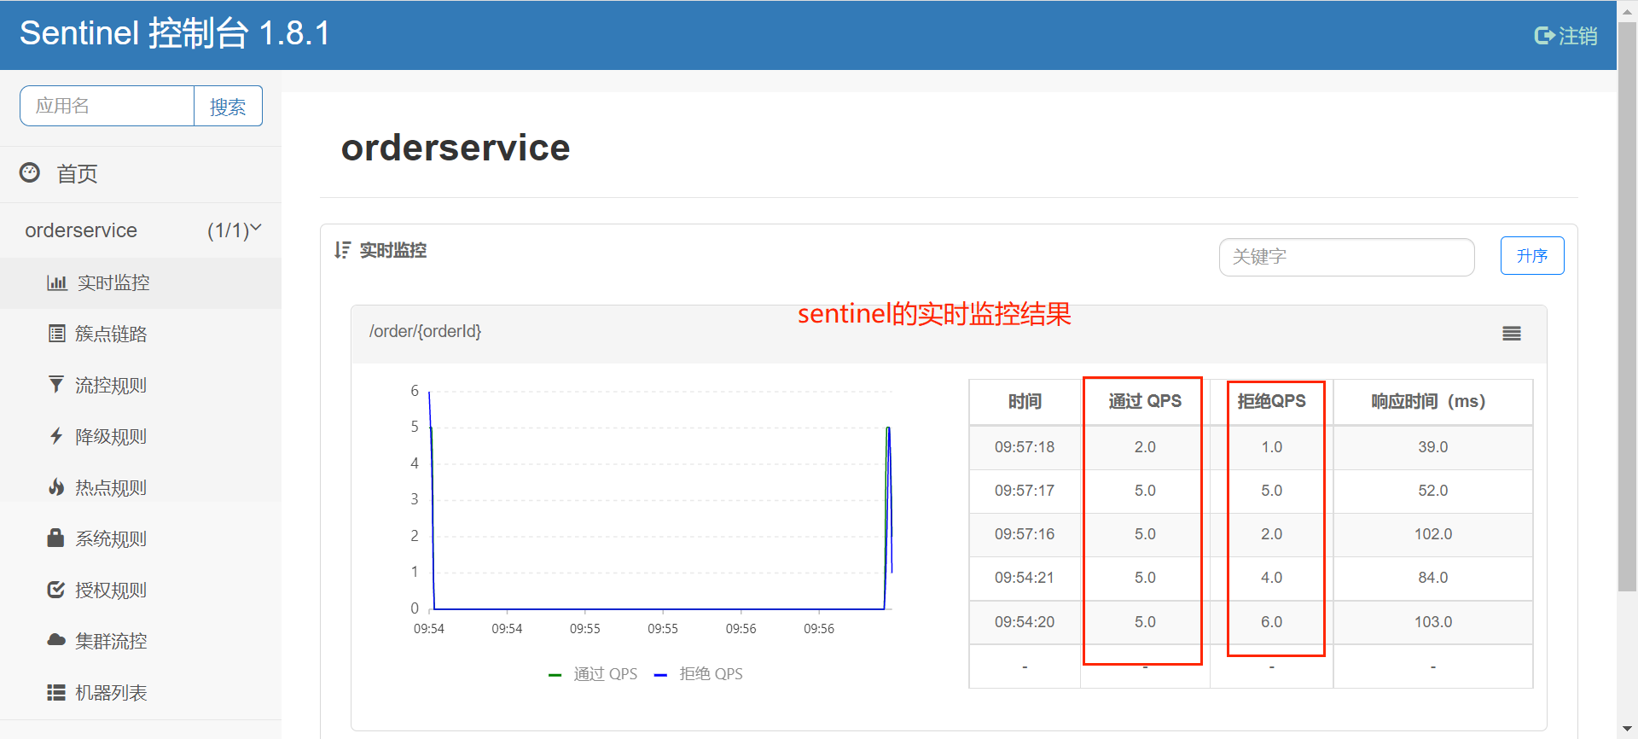Open the dashboard icon next to 首页
This screenshot has height=739, width=1638.
[x=30, y=172]
